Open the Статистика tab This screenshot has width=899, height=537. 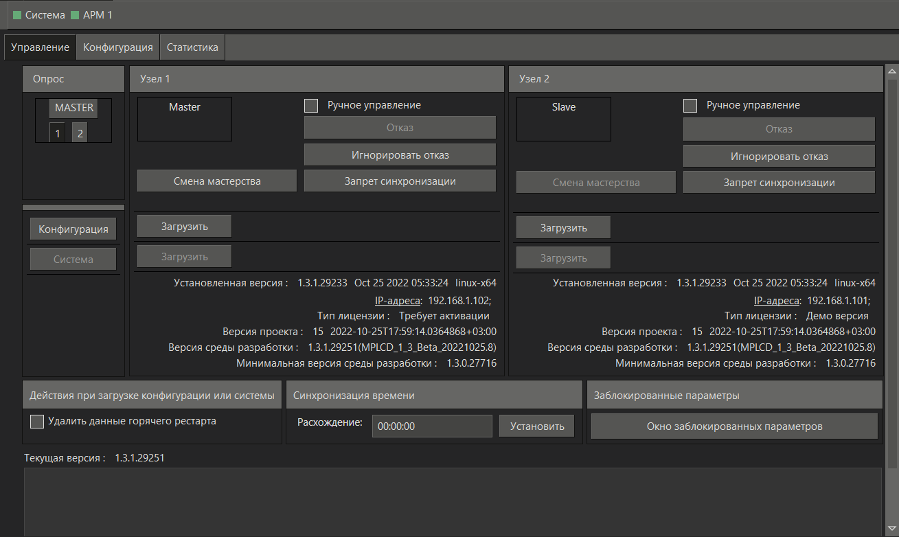tap(192, 47)
